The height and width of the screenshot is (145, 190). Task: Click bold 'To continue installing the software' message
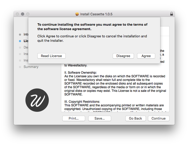pyautogui.click(x=92, y=27)
